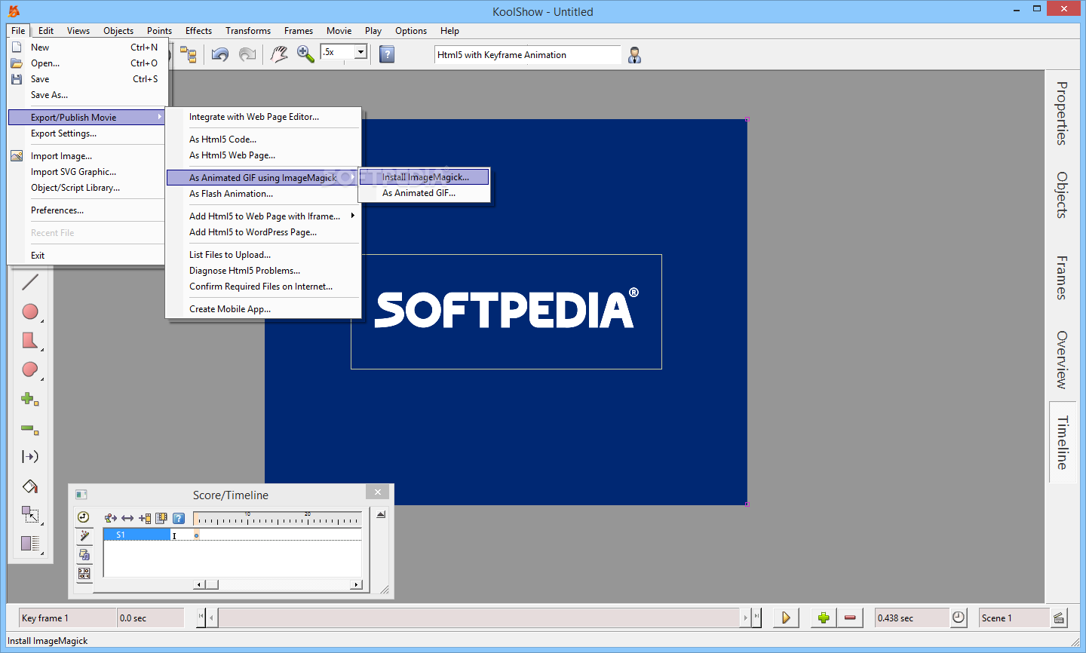
Task: Click the grid squares icon in timeline panel
Action: (84, 574)
